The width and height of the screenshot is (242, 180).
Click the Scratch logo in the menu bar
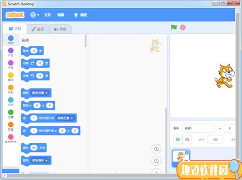15,15
